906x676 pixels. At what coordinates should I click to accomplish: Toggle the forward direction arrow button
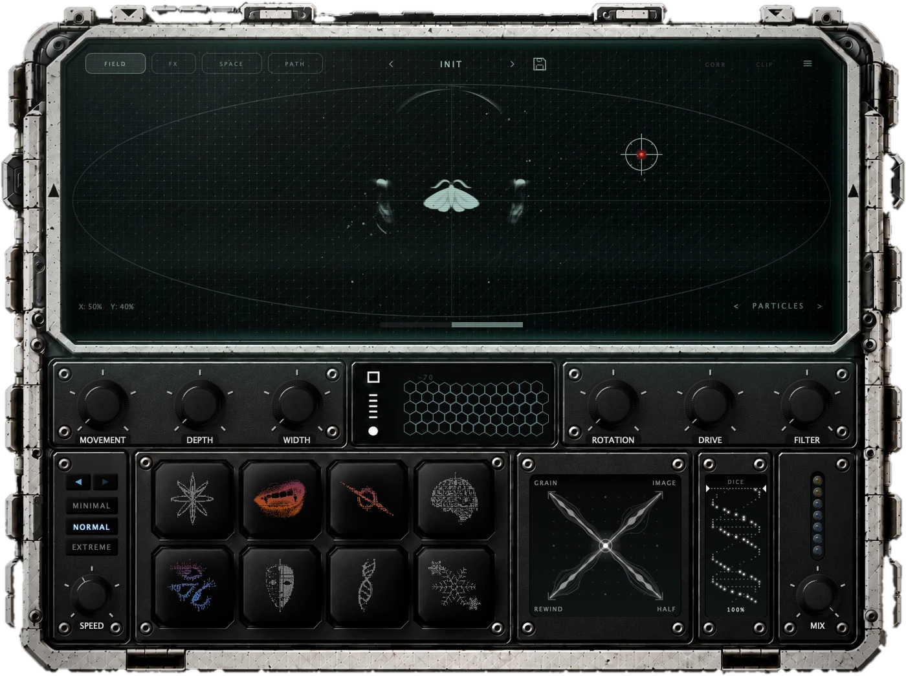click(x=105, y=482)
